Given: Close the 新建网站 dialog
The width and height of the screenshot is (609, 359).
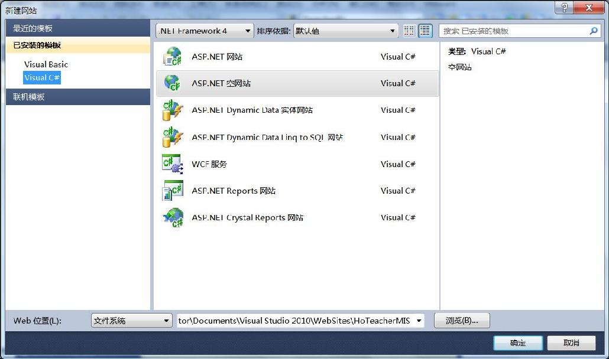Looking at the screenshot, I should (588, 7).
